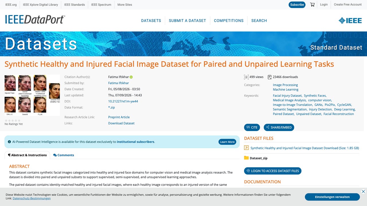Open the Login link
Screen dimensions: 367x206
[324, 5]
